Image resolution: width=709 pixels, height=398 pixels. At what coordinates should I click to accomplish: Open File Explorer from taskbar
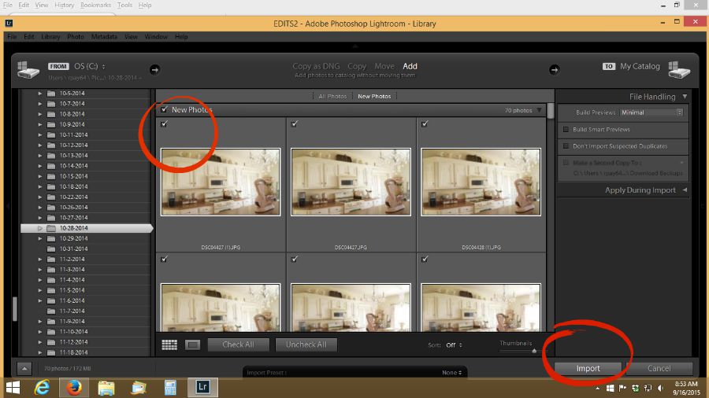(x=106, y=388)
